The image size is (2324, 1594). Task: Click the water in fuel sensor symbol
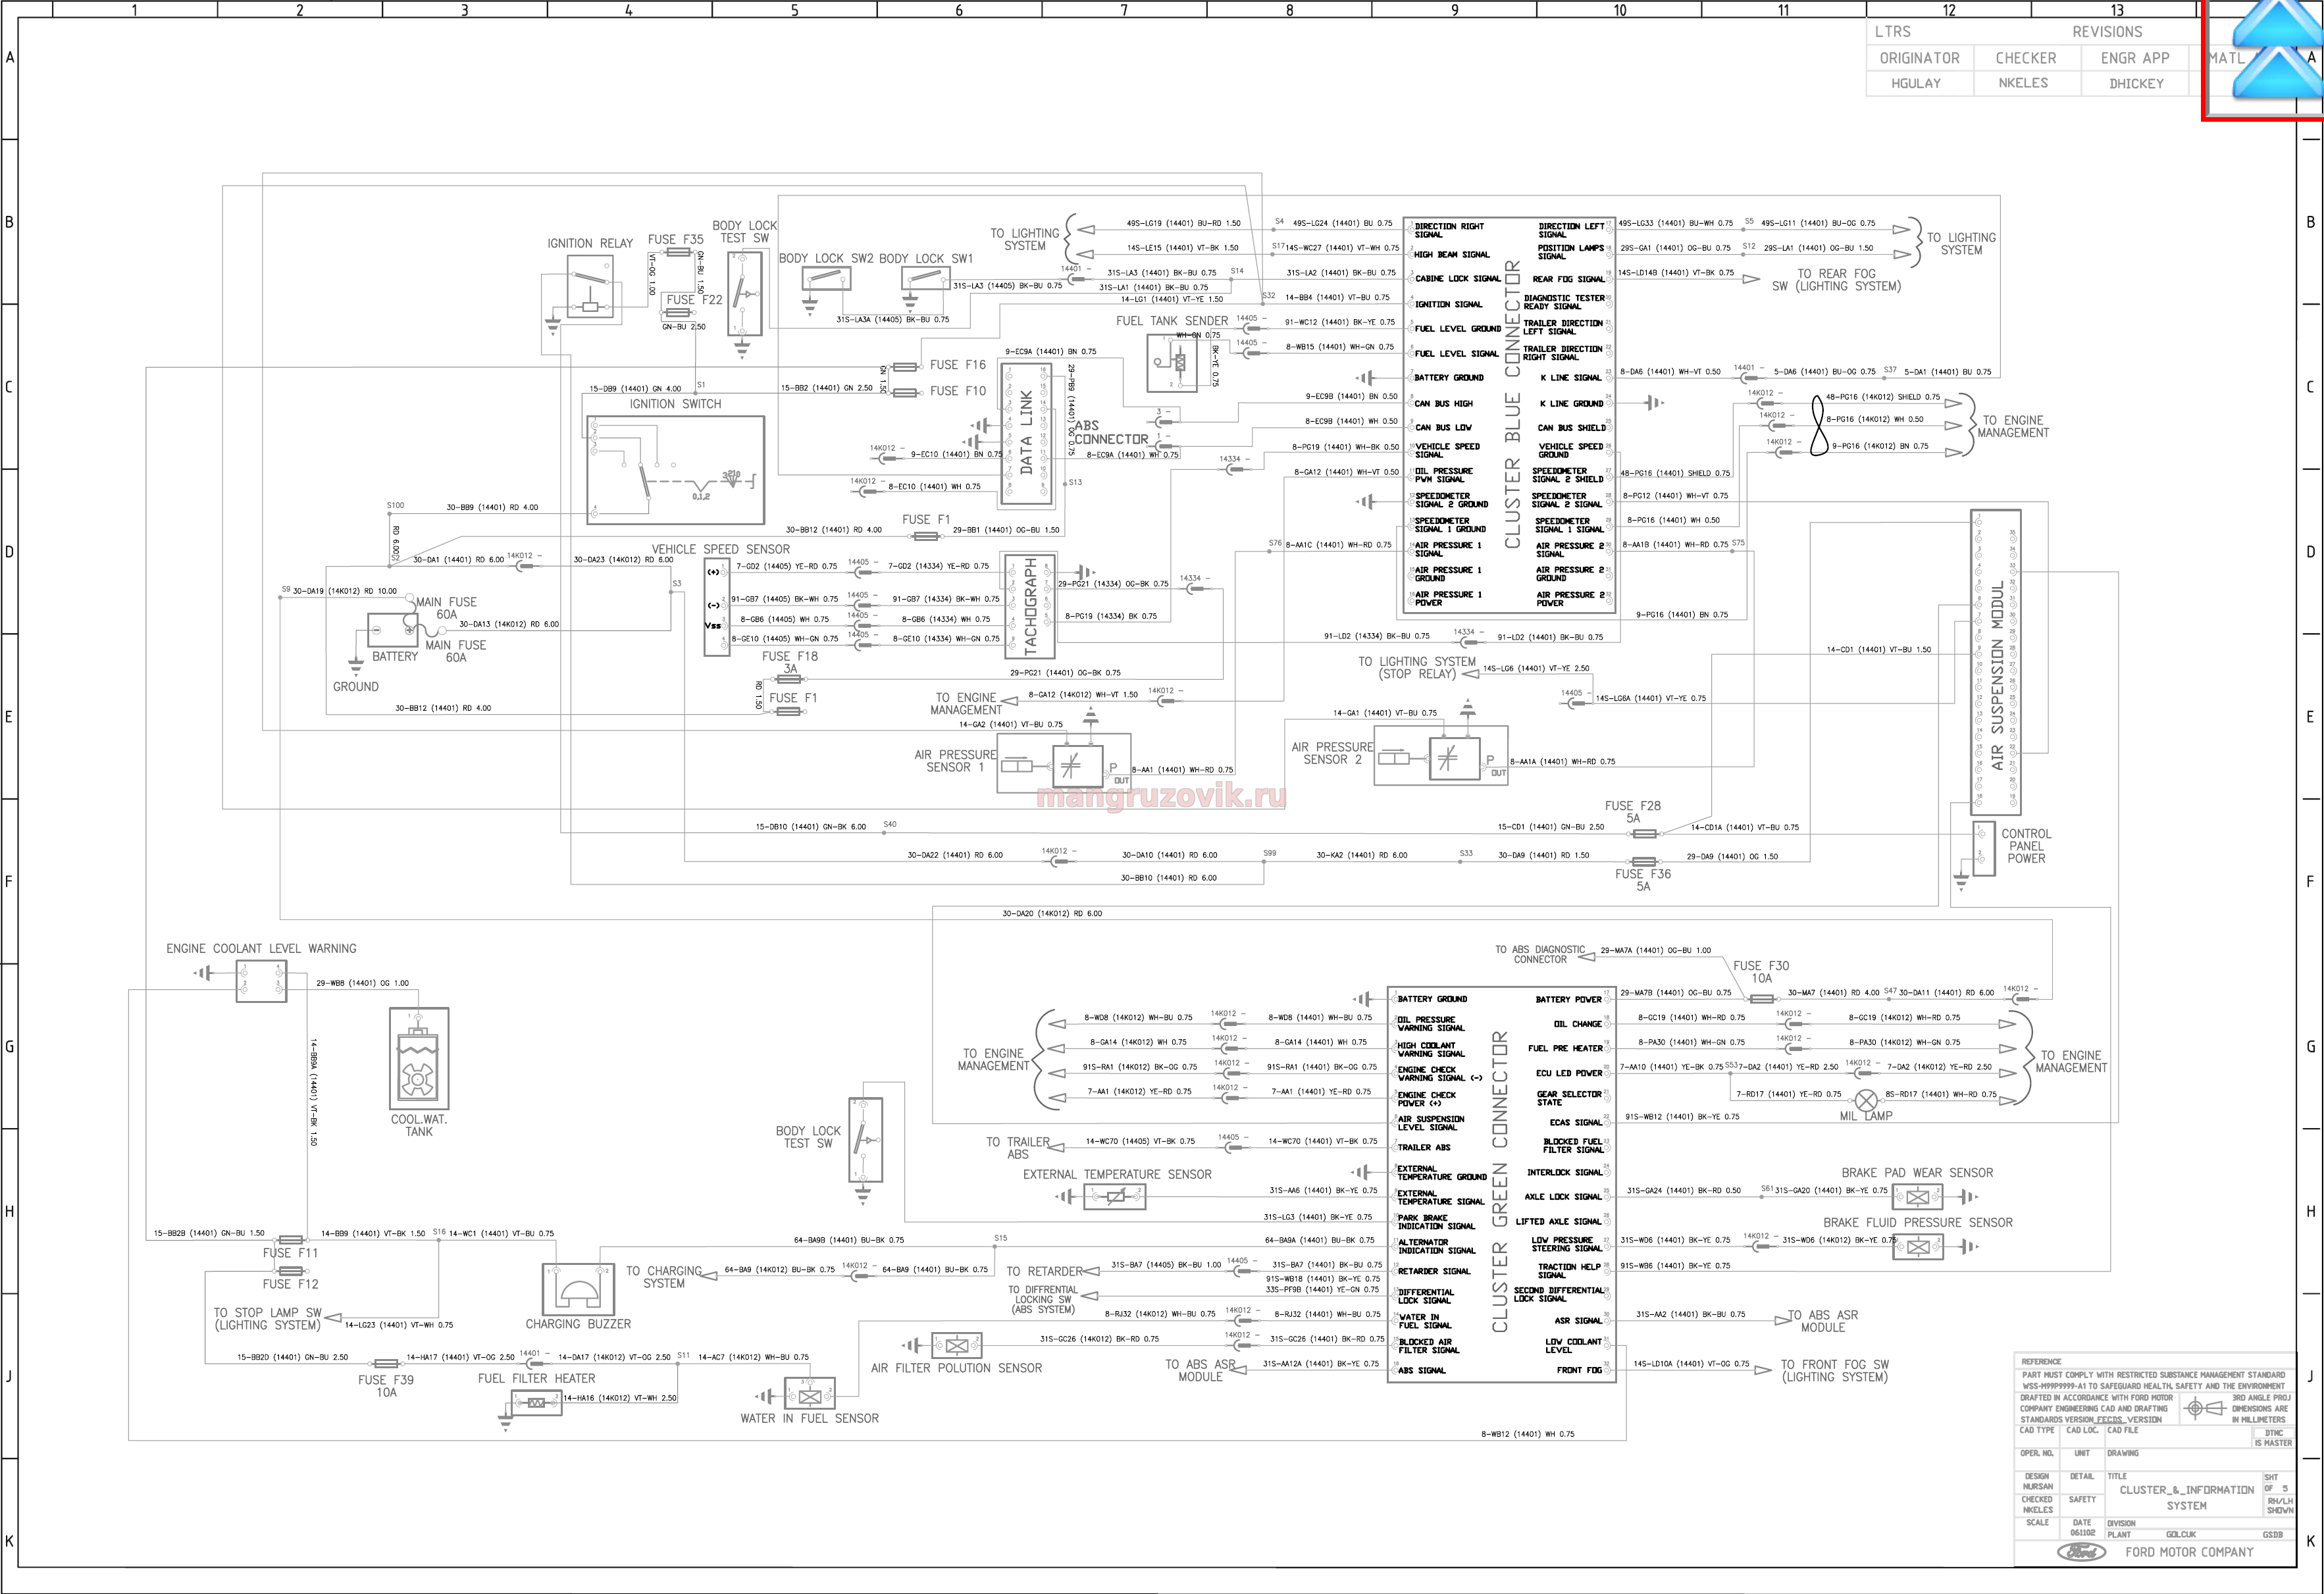(x=810, y=1395)
